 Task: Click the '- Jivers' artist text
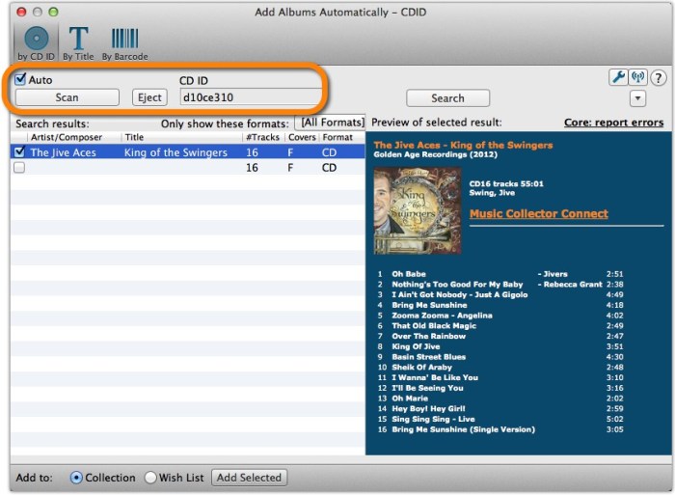click(x=553, y=274)
